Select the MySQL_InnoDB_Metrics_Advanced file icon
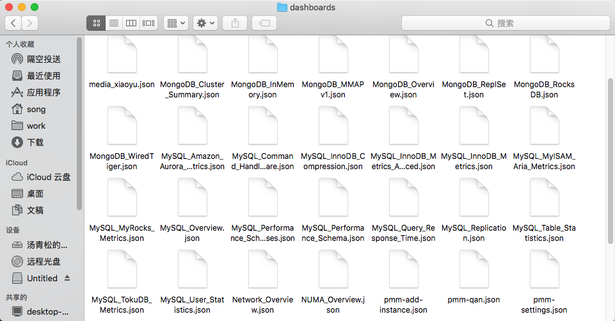The width and height of the screenshot is (615, 321). pyautogui.click(x=404, y=126)
